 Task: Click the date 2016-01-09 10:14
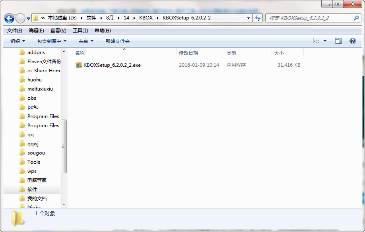coord(199,65)
